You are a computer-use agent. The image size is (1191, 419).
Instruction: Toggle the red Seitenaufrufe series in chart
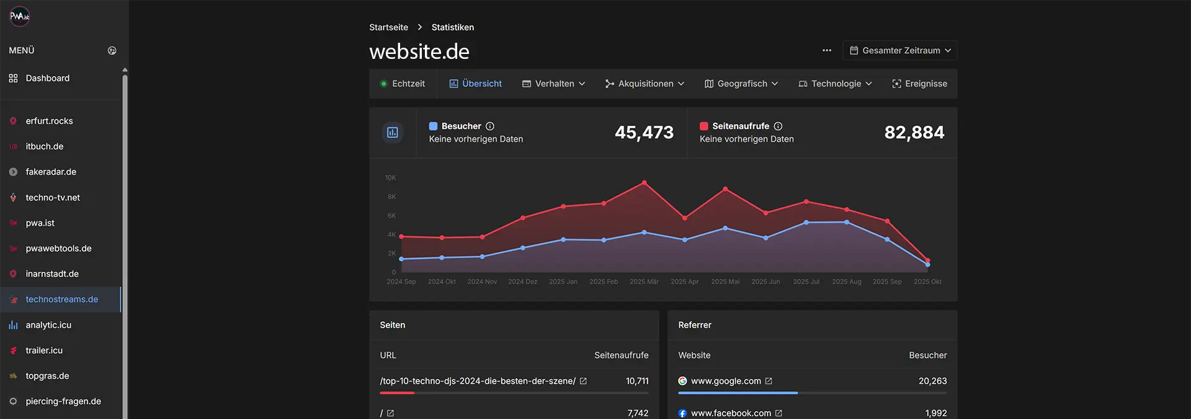pyautogui.click(x=703, y=126)
